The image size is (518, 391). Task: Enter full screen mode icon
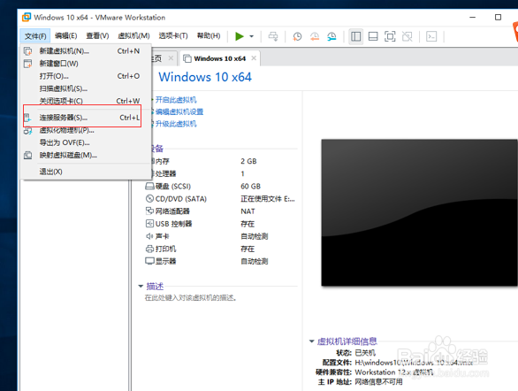click(390, 36)
